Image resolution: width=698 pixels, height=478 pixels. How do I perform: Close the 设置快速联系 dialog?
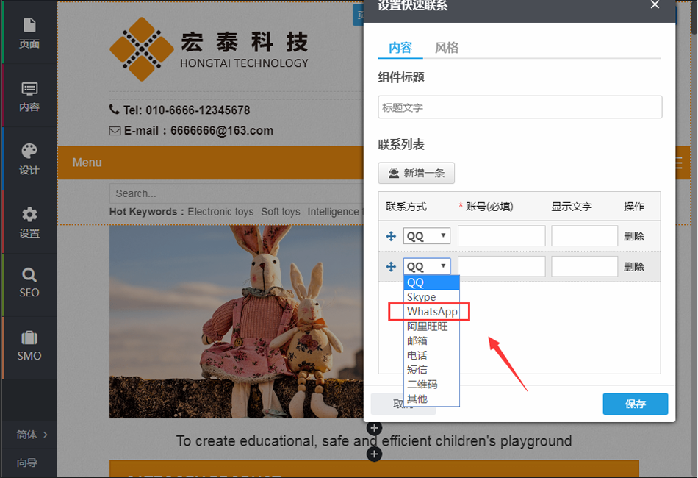[x=655, y=5]
